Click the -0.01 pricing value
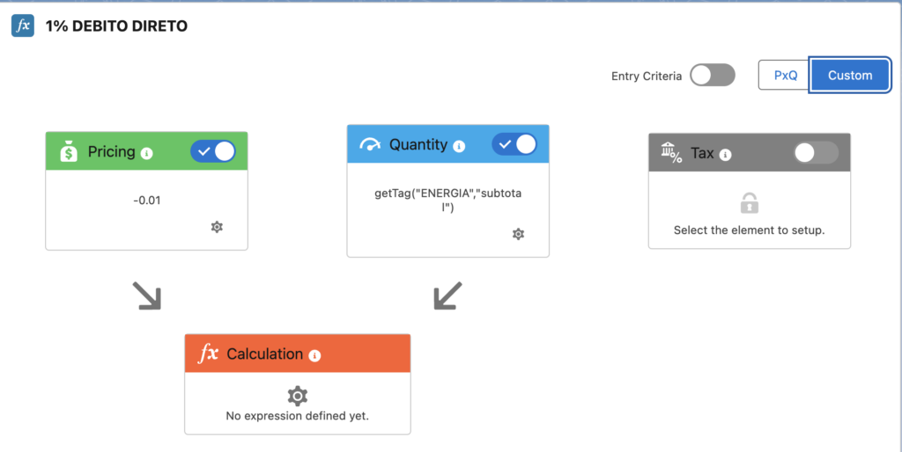Screen dimensions: 902x452 click(x=147, y=200)
